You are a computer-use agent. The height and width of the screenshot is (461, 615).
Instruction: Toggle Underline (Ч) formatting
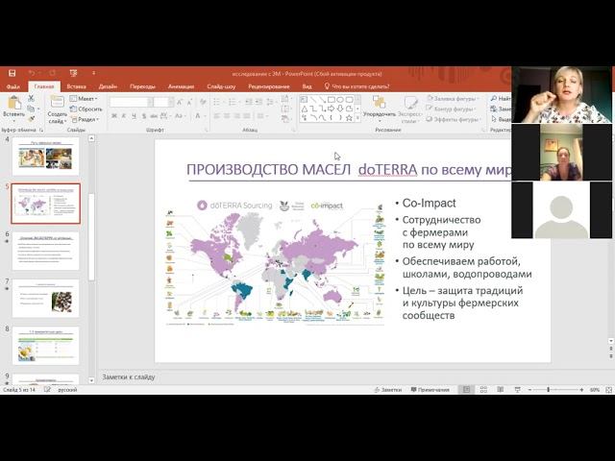pos(135,116)
